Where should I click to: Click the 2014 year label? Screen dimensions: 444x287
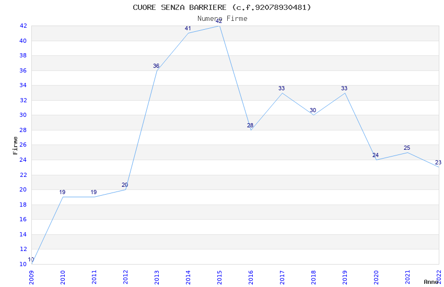tap(188, 277)
